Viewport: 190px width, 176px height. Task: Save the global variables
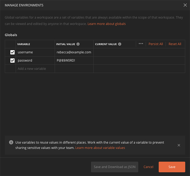click(x=172, y=167)
